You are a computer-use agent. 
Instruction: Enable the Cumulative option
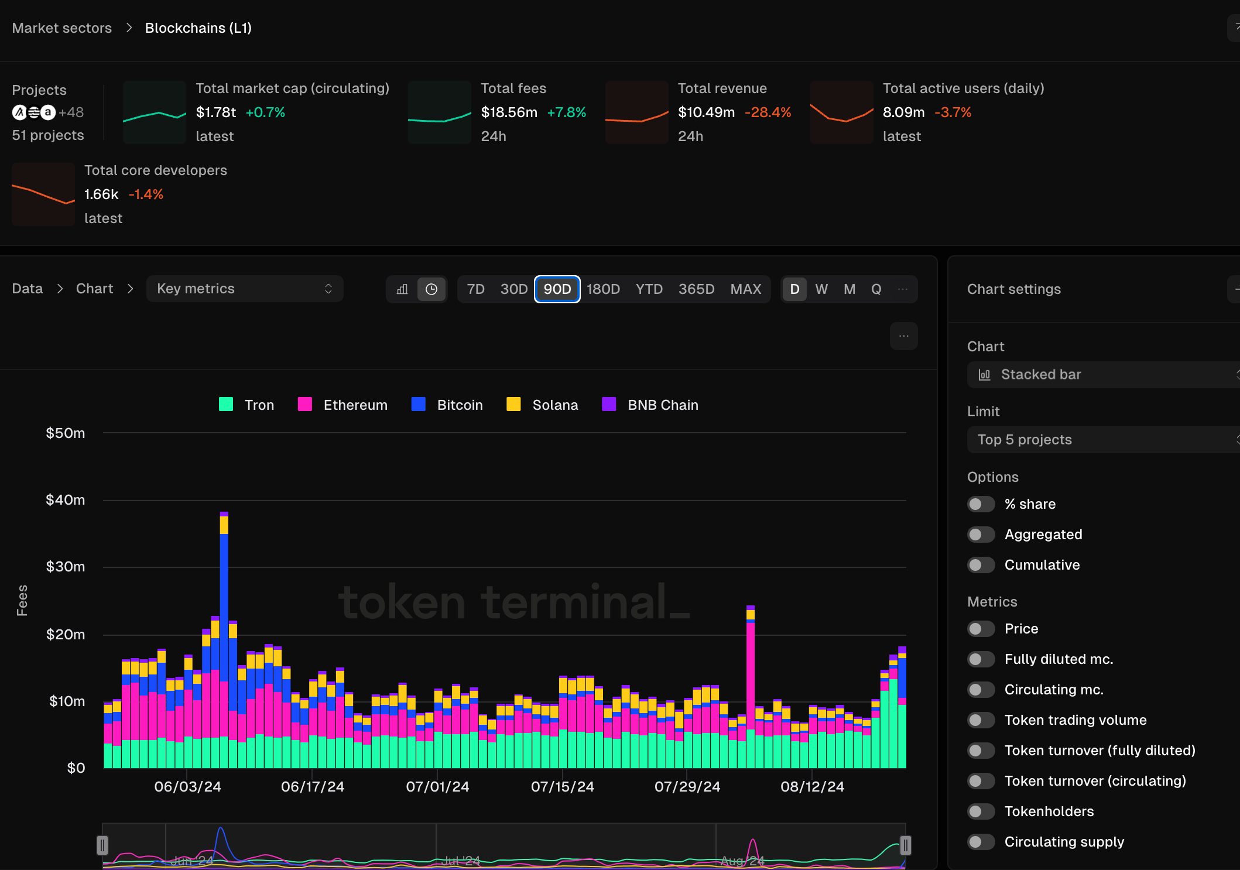[x=981, y=565]
